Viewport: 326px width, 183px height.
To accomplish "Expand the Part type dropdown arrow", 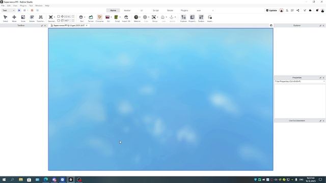I will [x=85, y=17].
